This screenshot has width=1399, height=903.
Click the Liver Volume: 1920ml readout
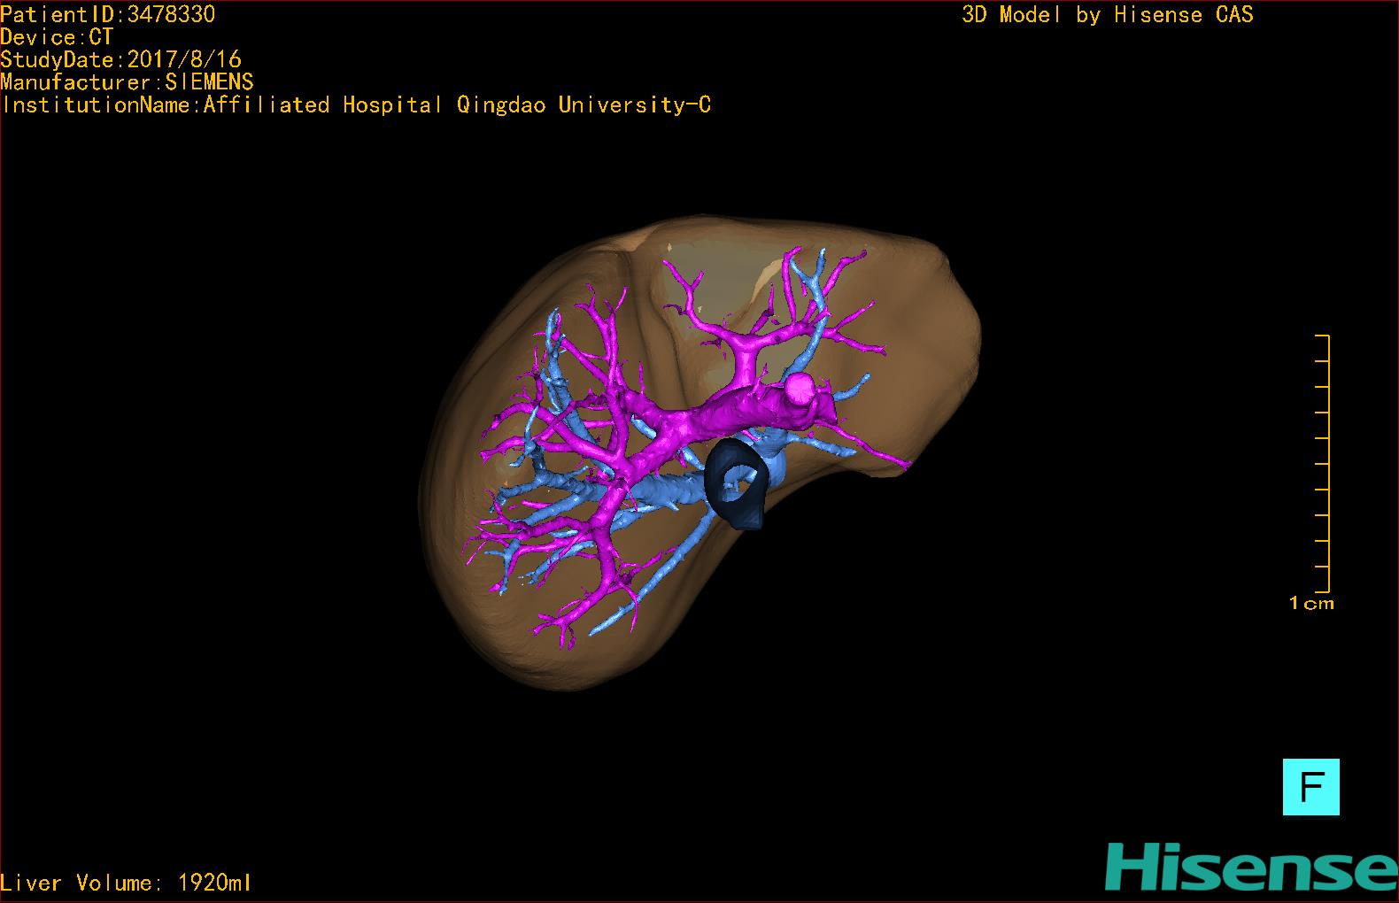pos(126,883)
